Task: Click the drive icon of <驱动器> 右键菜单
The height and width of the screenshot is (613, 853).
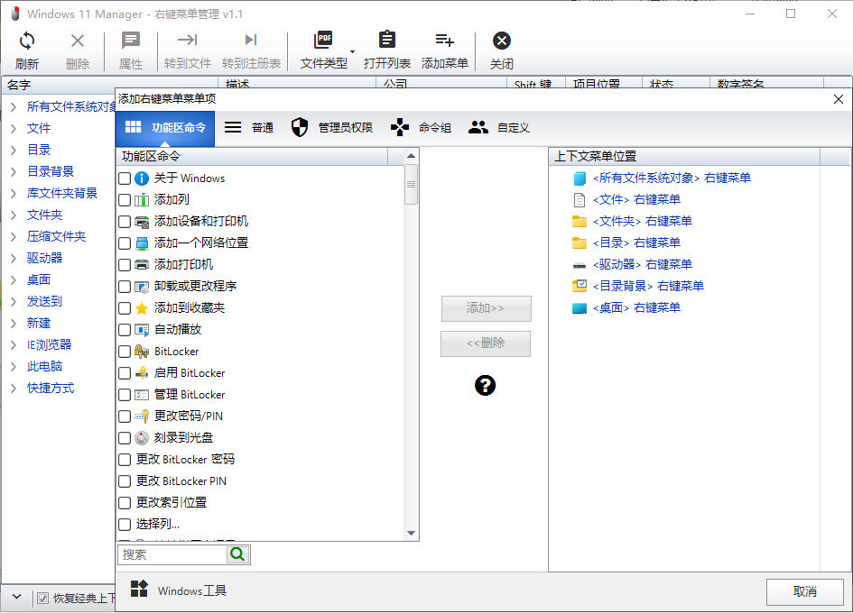Action: click(579, 265)
